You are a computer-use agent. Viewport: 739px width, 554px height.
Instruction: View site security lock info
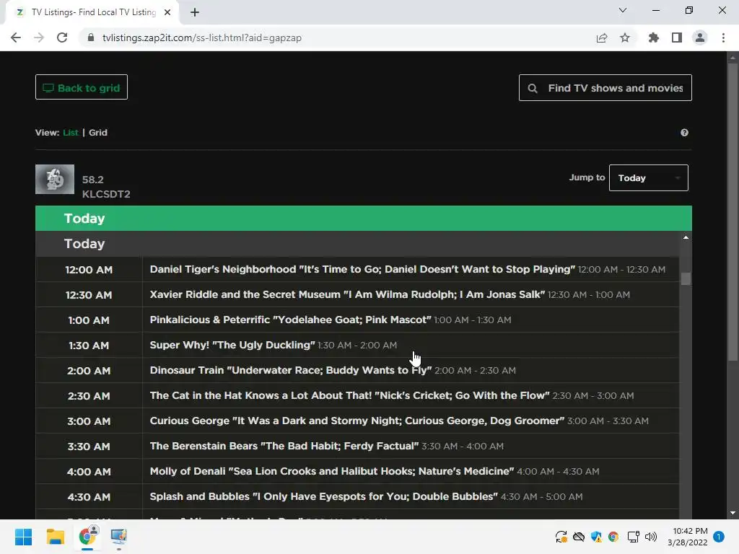[x=91, y=38]
